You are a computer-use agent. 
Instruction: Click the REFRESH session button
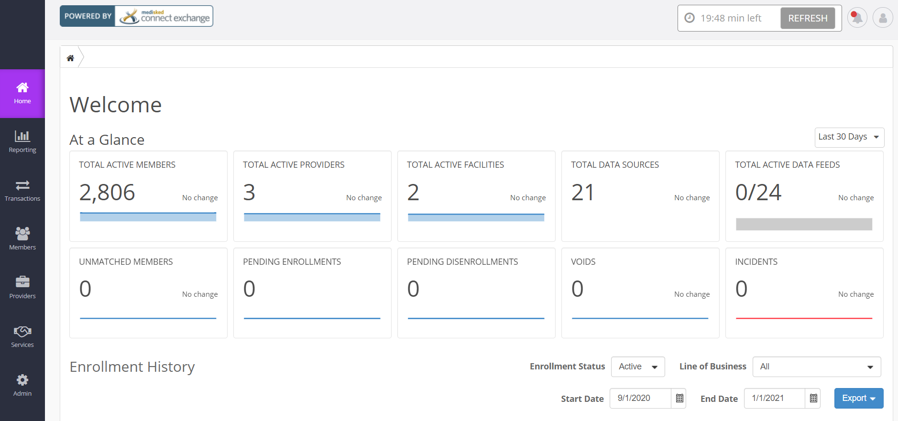click(x=808, y=18)
